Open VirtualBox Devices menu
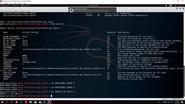The width and height of the screenshot is (185, 104). [20, 3]
